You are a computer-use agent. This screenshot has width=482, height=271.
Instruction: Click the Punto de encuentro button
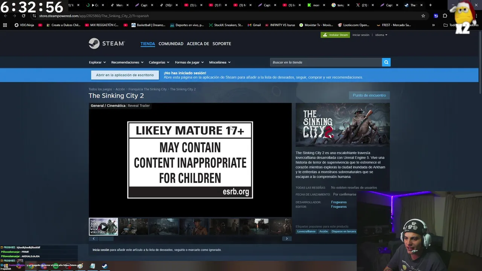click(369, 95)
